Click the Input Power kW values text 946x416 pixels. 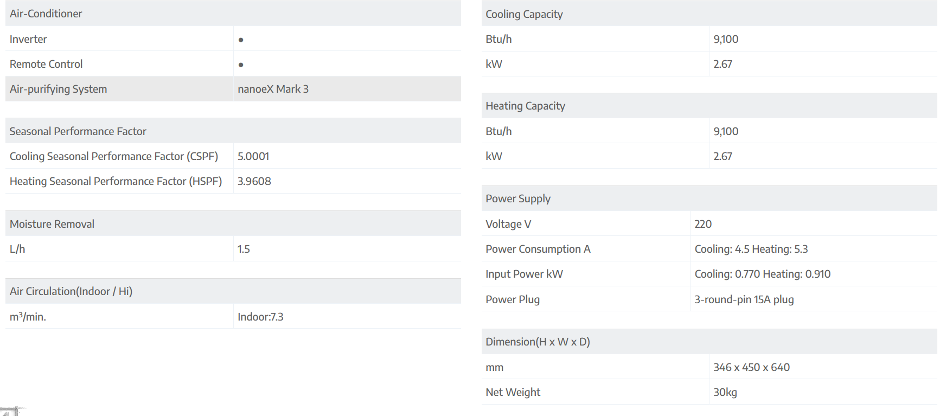(763, 274)
